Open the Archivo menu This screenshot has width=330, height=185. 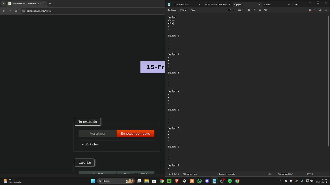point(171,10)
